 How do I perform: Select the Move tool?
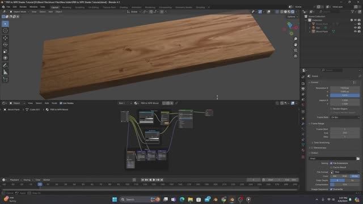click(x=5, y=38)
